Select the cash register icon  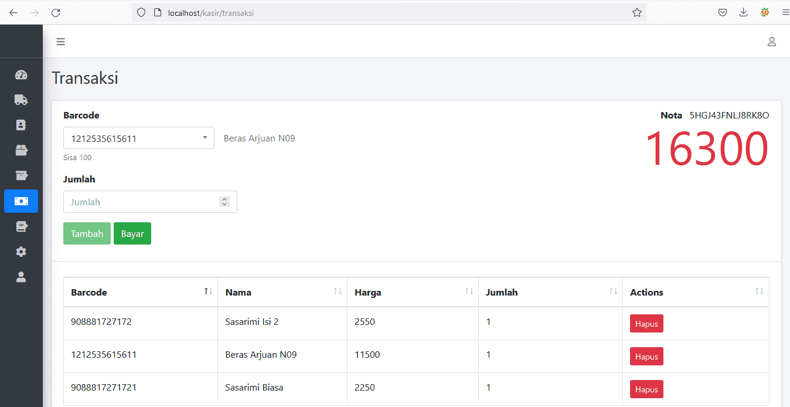click(21, 175)
